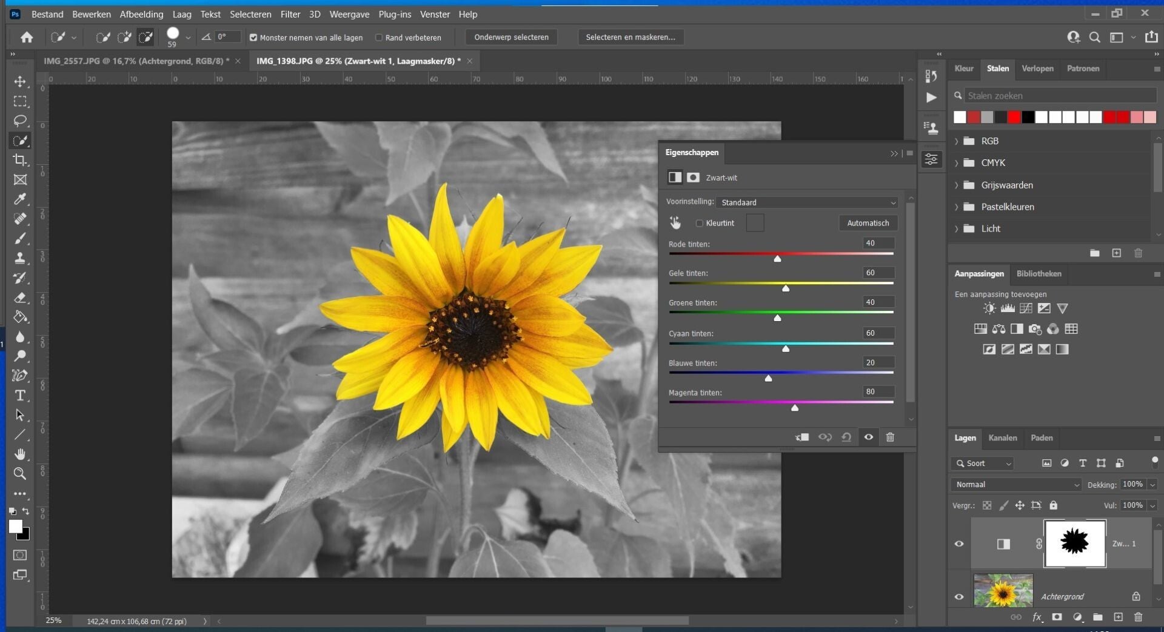This screenshot has width=1164, height=632.
Task: Open the Filter menu
Action: [x=290, y=14]
